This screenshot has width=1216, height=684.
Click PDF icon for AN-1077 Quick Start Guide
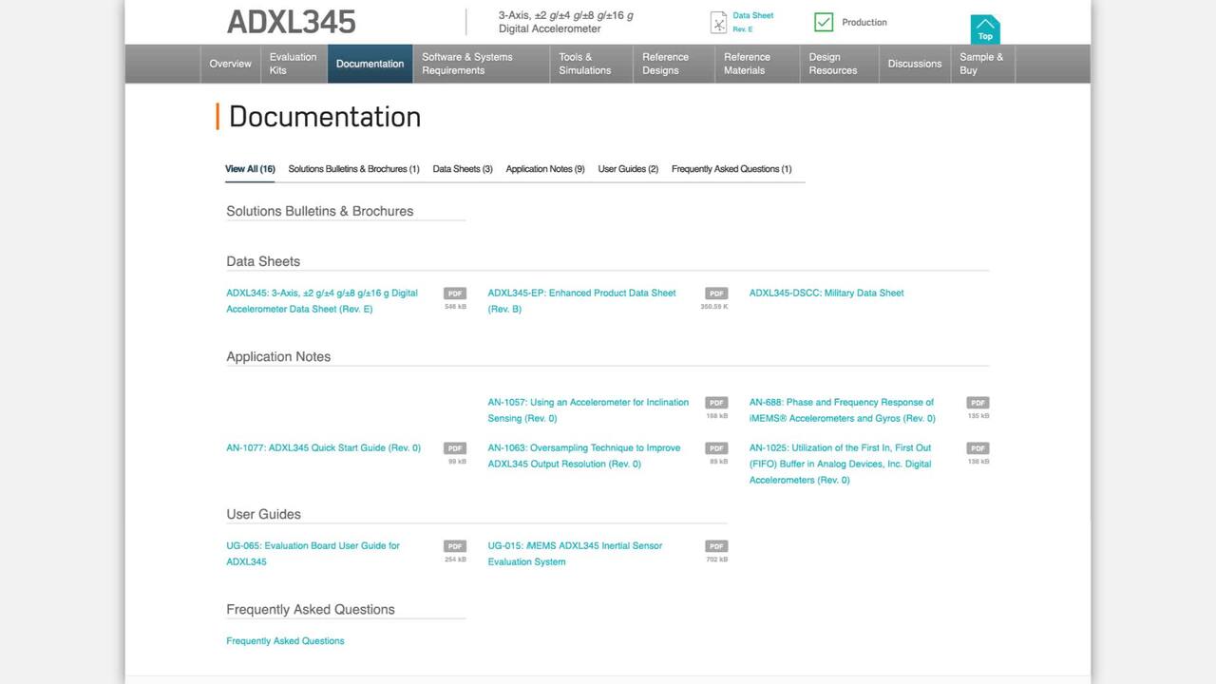(455, 448)
